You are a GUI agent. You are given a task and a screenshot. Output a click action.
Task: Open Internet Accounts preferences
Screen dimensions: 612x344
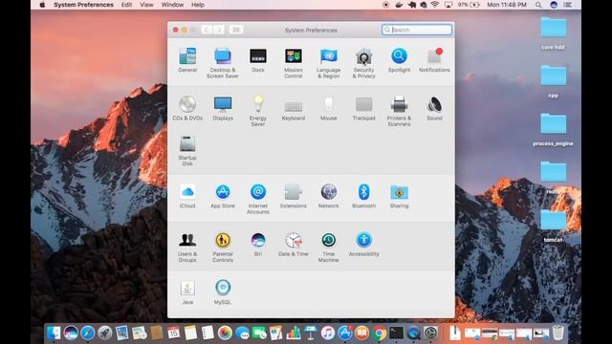click(258, 199)
